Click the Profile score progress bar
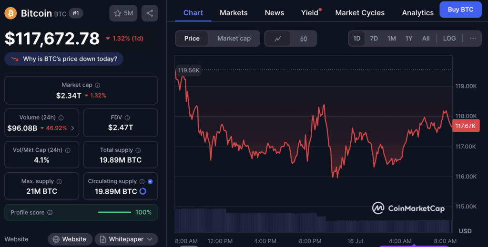 114,212
